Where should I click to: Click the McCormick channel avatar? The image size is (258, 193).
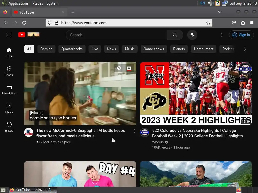[29, 132]
